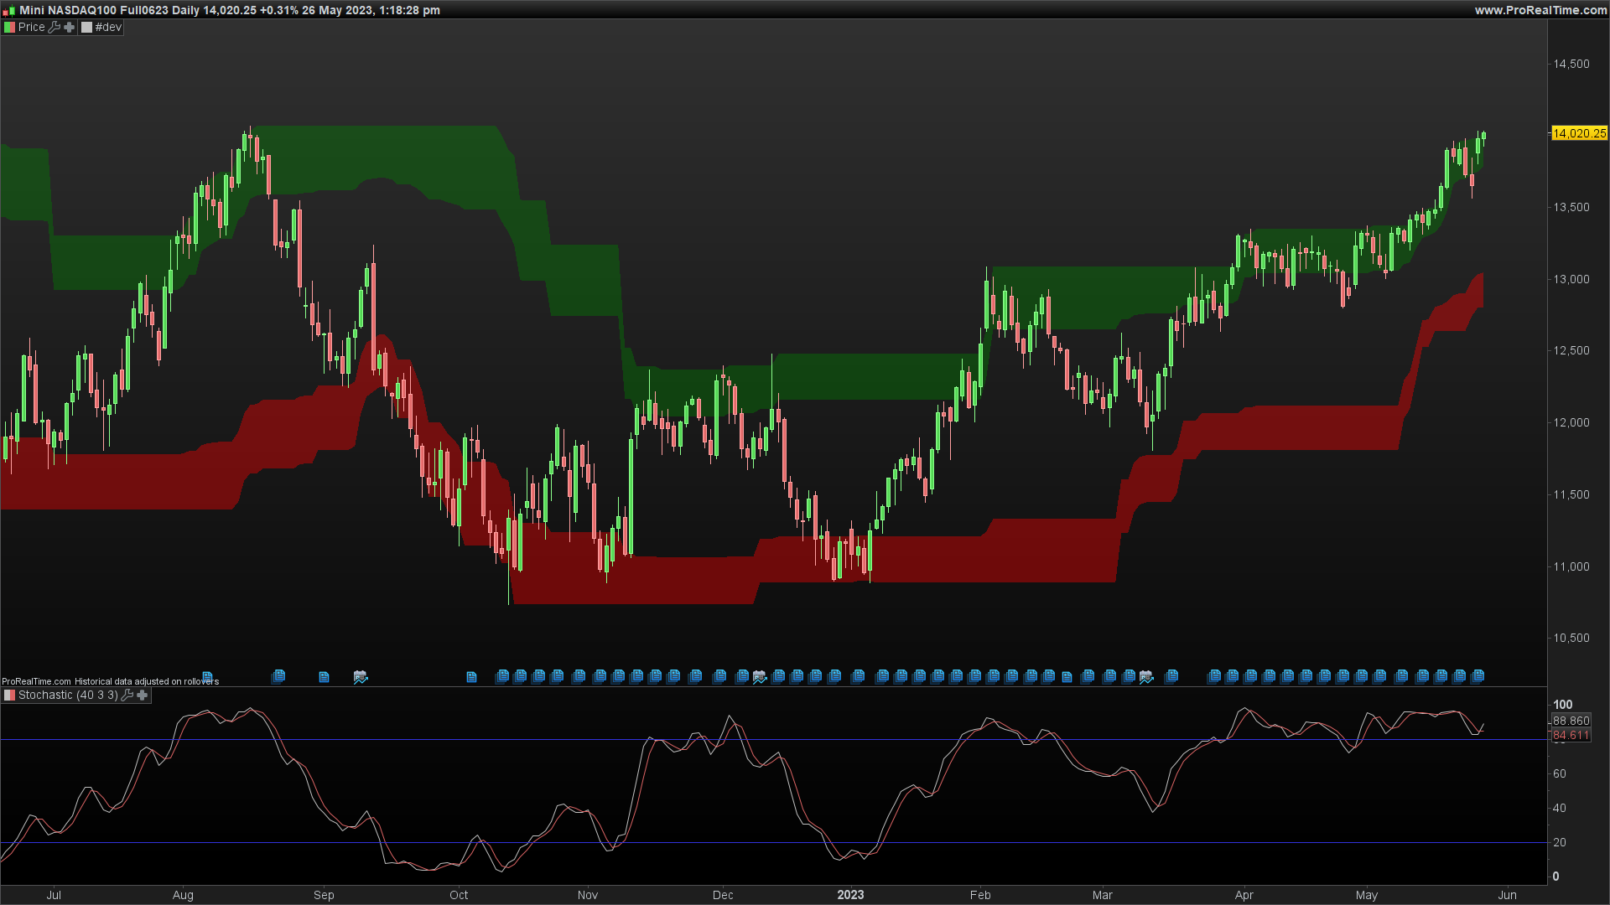Click the yellow 14,020.25 current price label
Screen dimensions: 1610x905
pyautogui.click(x=1579, y=133)
